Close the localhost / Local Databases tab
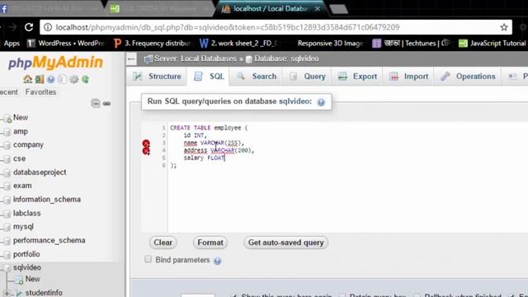The height and width of the screenshot is (297, 528). click(317, 9)
